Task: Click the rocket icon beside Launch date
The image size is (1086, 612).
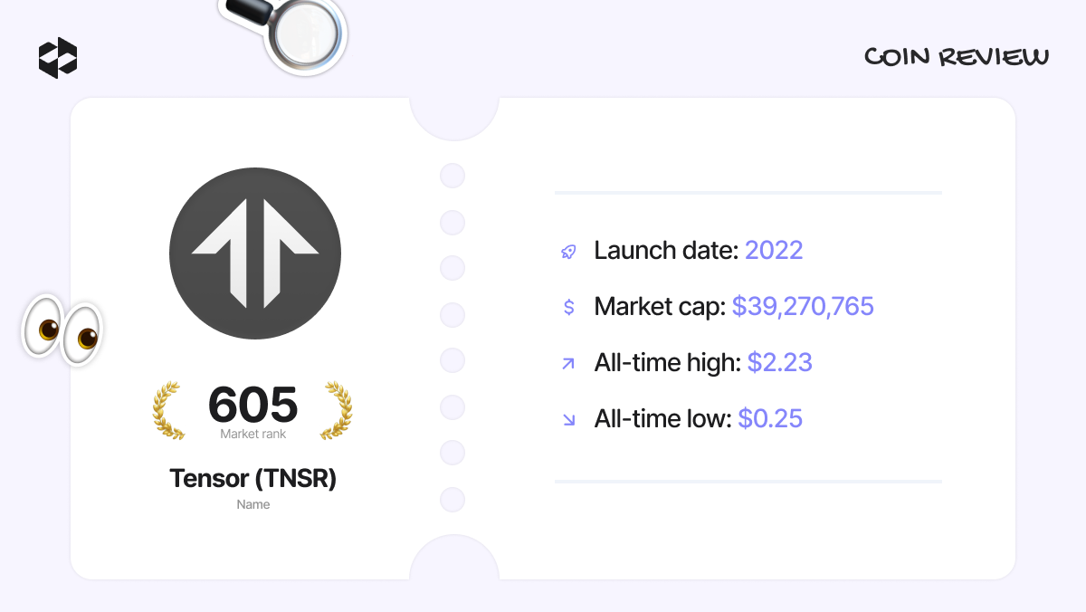Action: tap(568, 252)
